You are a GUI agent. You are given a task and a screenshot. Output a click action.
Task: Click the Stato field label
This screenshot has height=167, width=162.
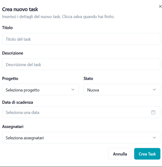pos(88,79)
